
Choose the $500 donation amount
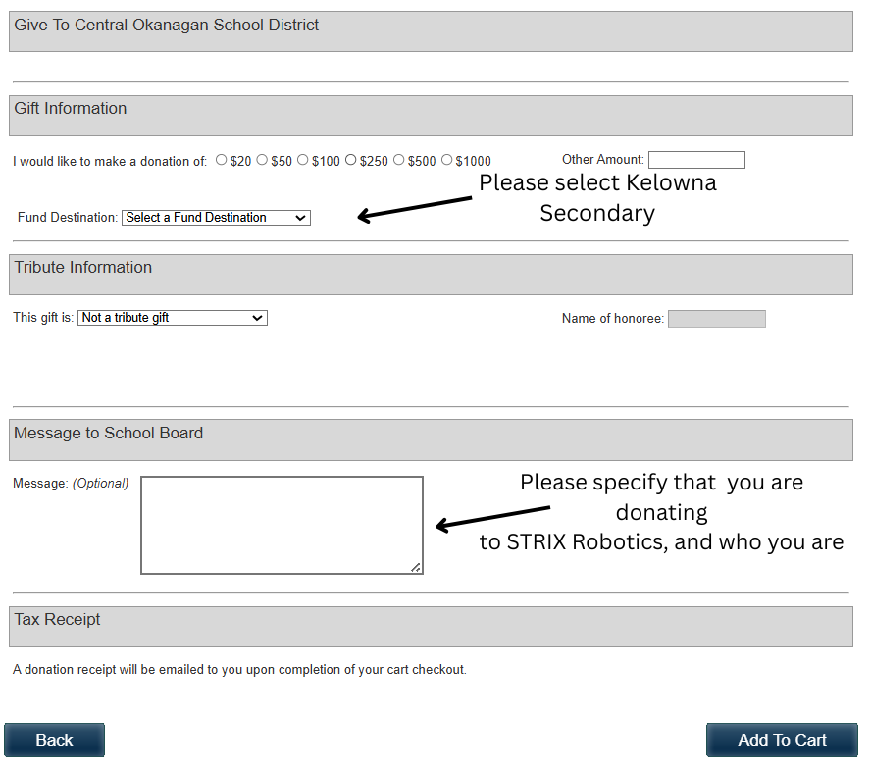[399, 160]
